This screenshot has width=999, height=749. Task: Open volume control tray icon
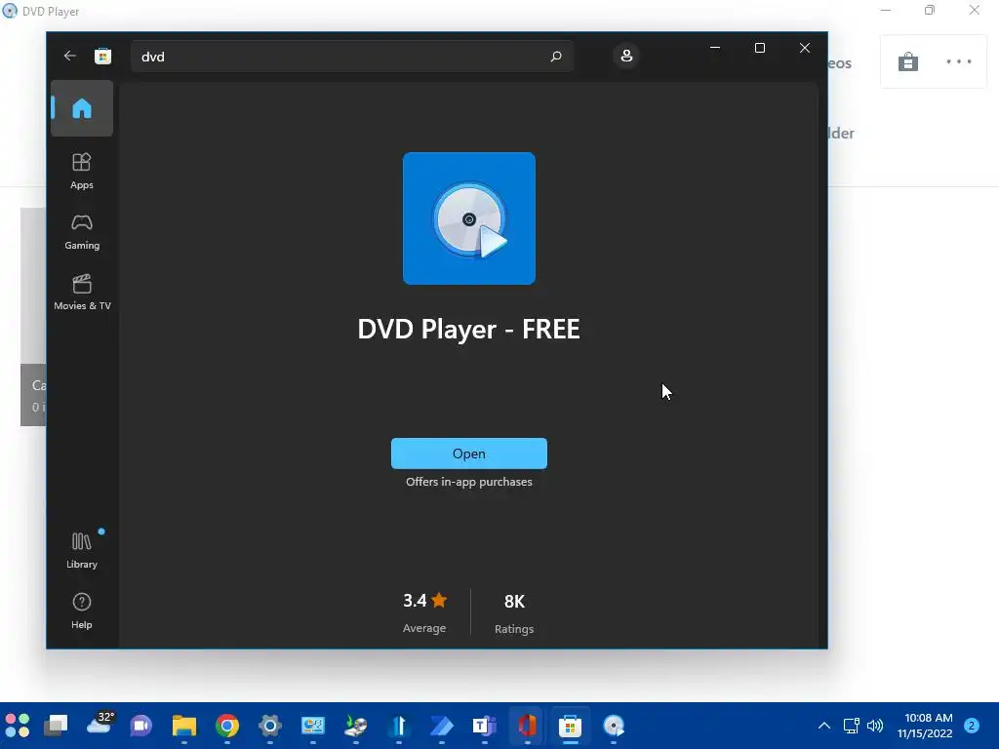tap(875, 726)
